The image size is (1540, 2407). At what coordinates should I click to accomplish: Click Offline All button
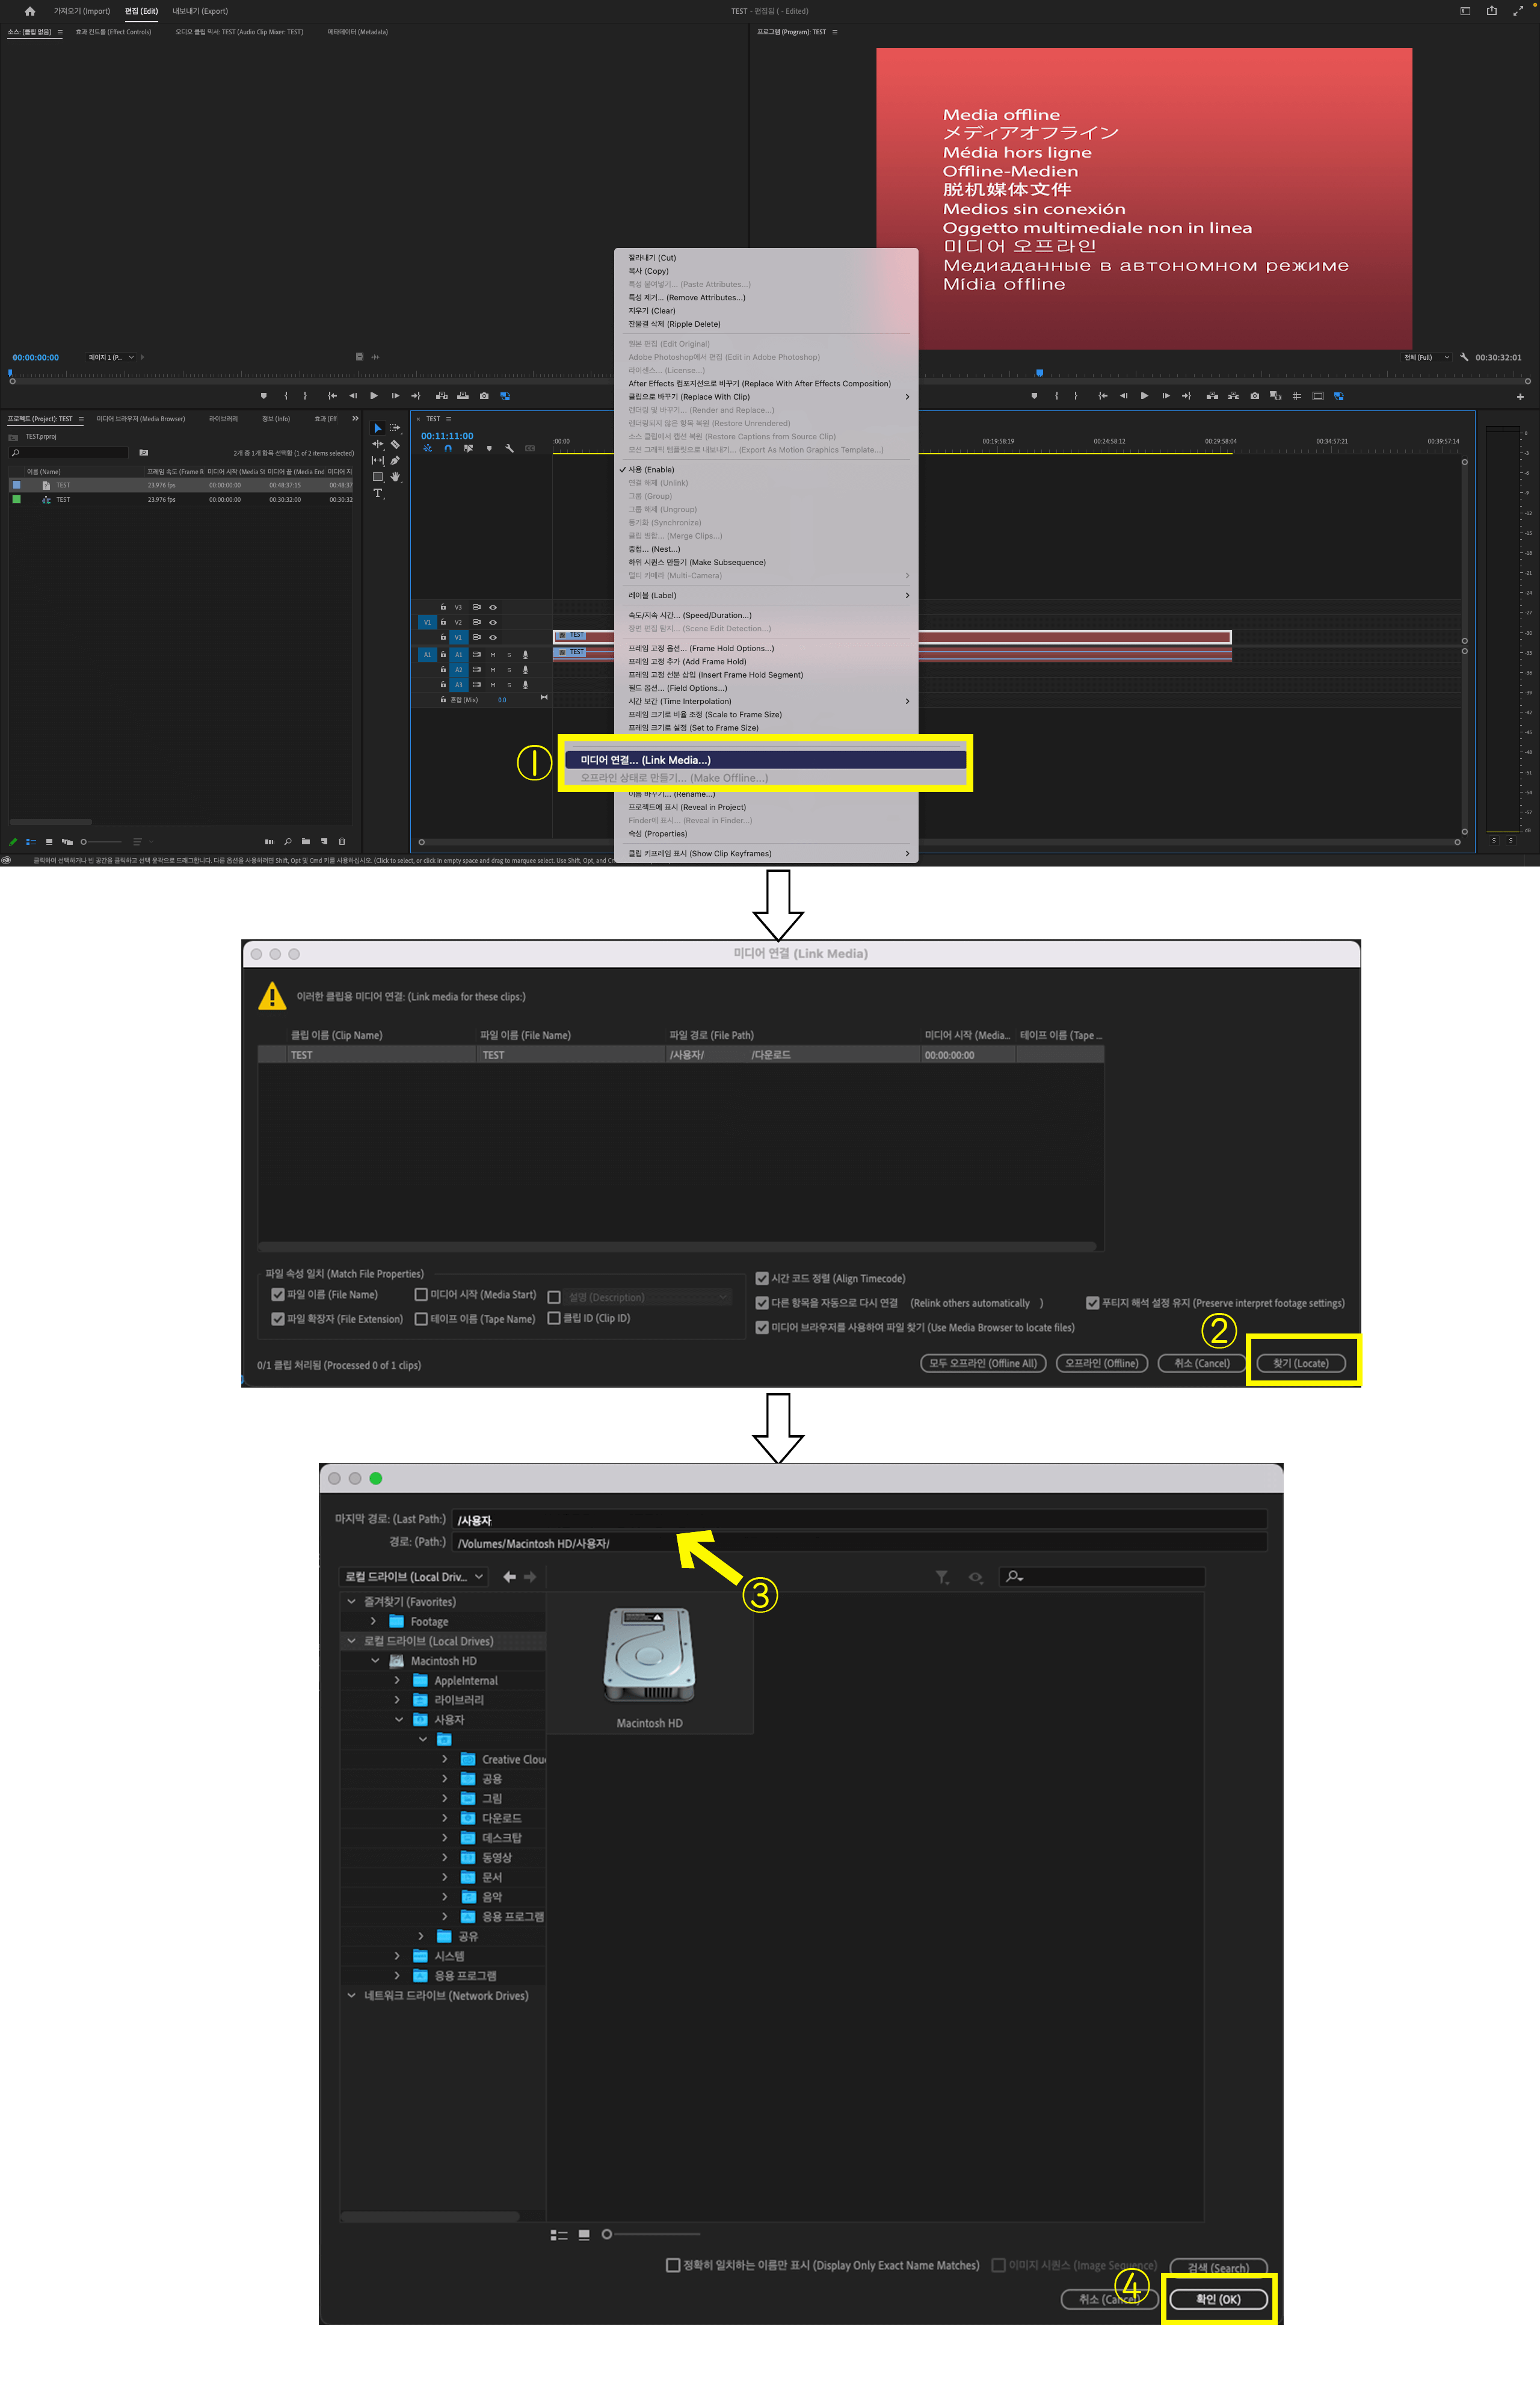[982, 1363]
